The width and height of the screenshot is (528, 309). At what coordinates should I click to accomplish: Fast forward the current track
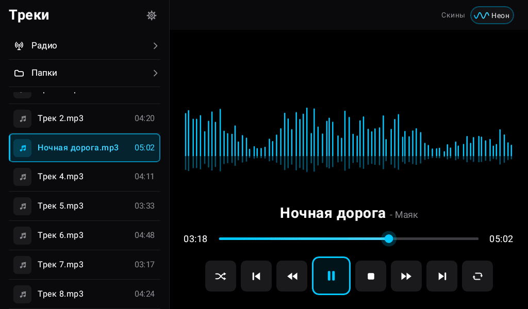(x=406, y=276)
